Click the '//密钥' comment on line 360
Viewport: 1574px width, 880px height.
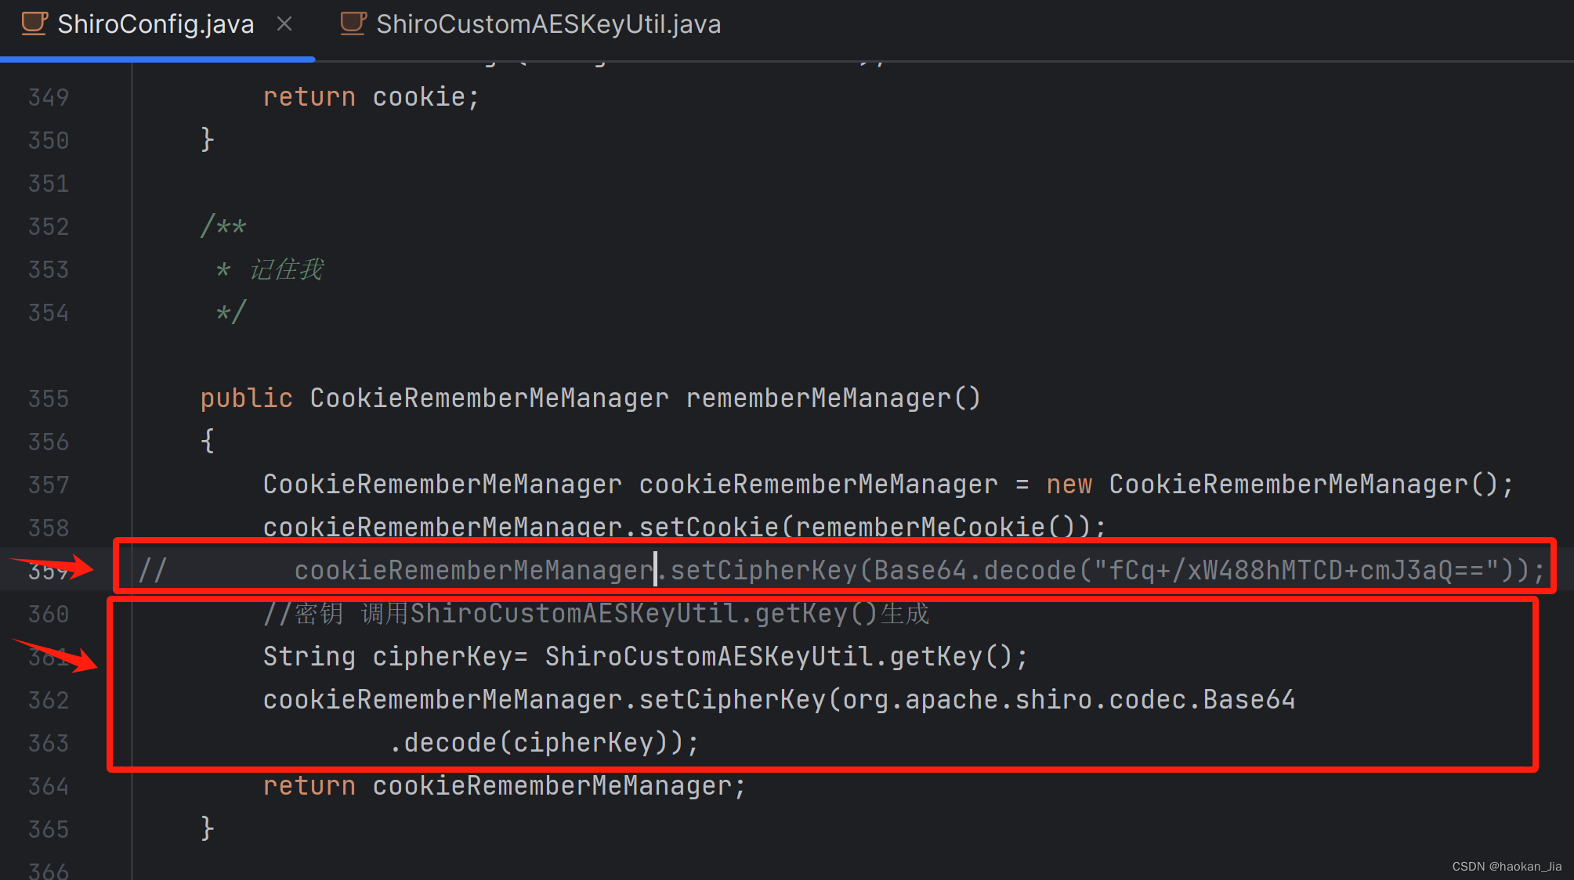[x=596, y=613]
